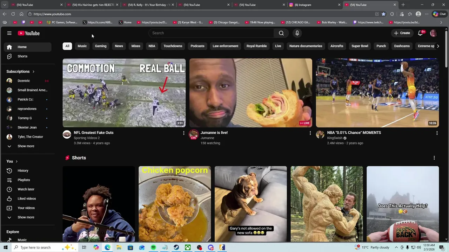Open Steam from taskbar

tap(176, 247)
